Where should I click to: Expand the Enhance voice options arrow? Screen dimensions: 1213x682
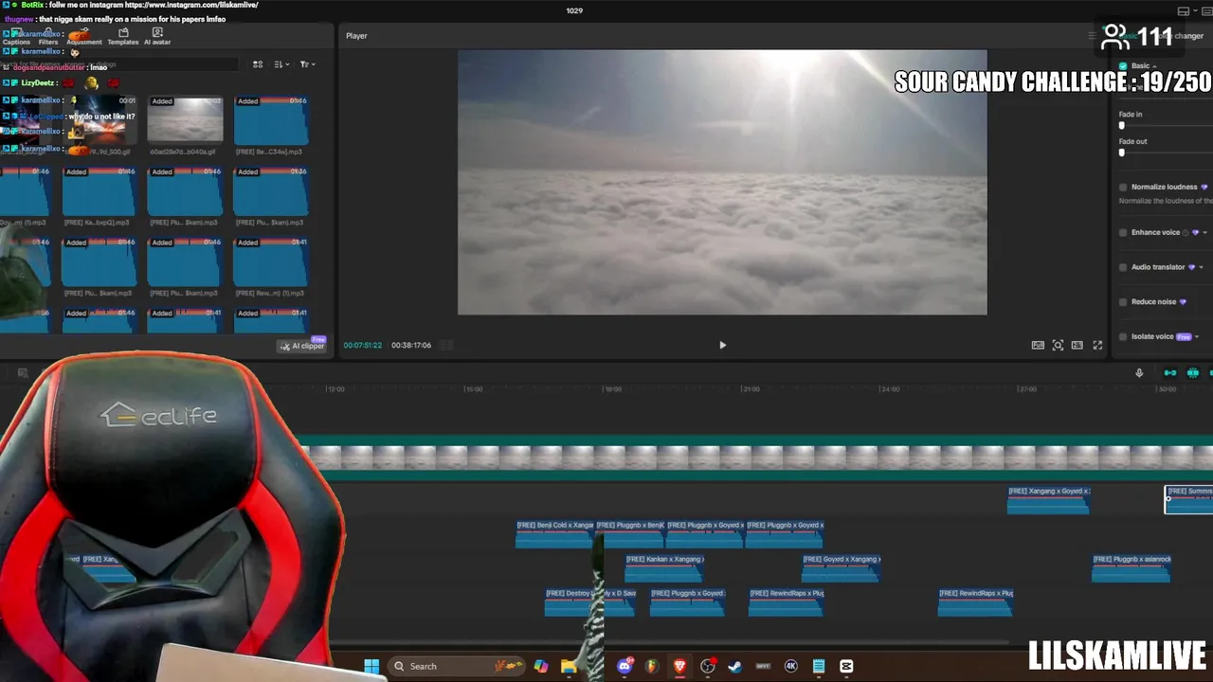point(1204,232)
